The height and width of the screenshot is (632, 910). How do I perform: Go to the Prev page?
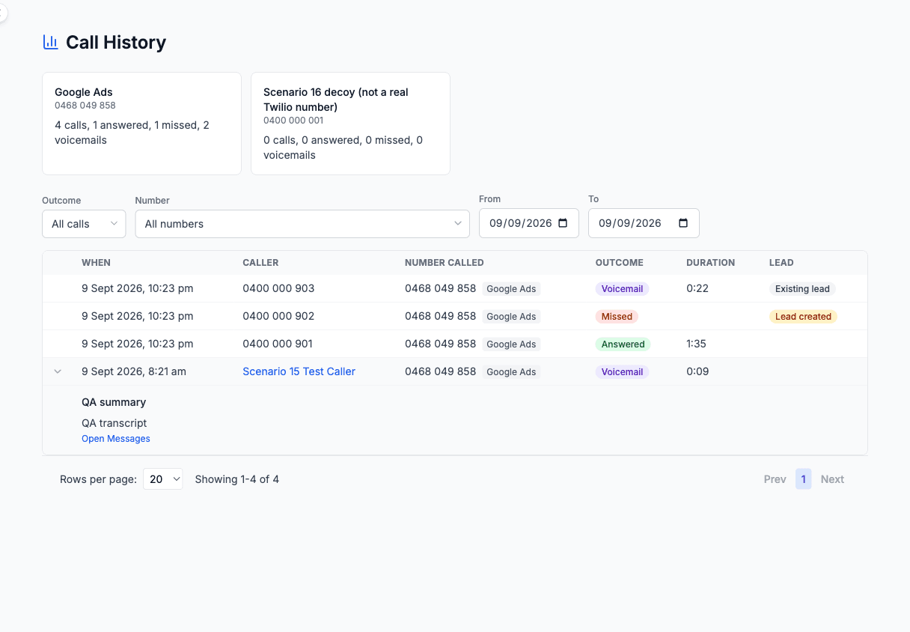point(775,479)
